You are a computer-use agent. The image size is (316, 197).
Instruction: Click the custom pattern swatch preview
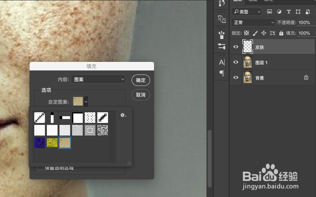click(78, 101)
